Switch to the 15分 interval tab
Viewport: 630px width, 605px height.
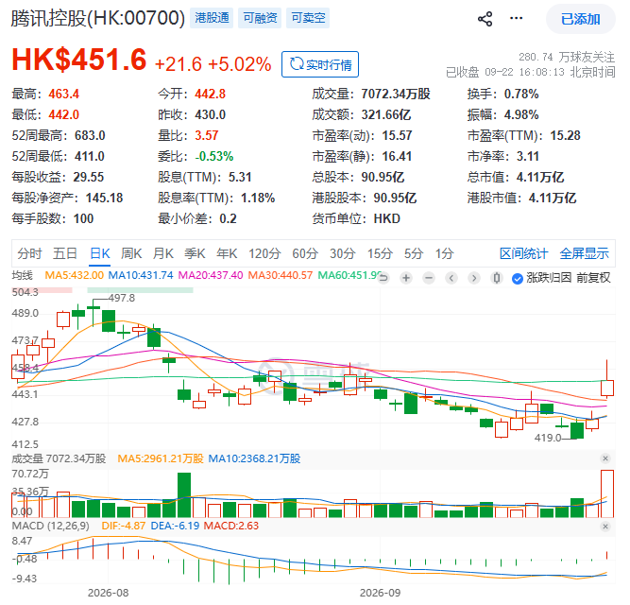coord(380,253)
